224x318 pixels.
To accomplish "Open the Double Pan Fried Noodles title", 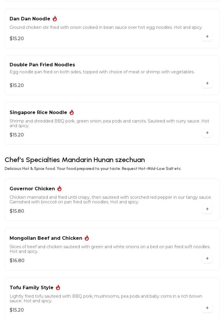I will (42, 65).
